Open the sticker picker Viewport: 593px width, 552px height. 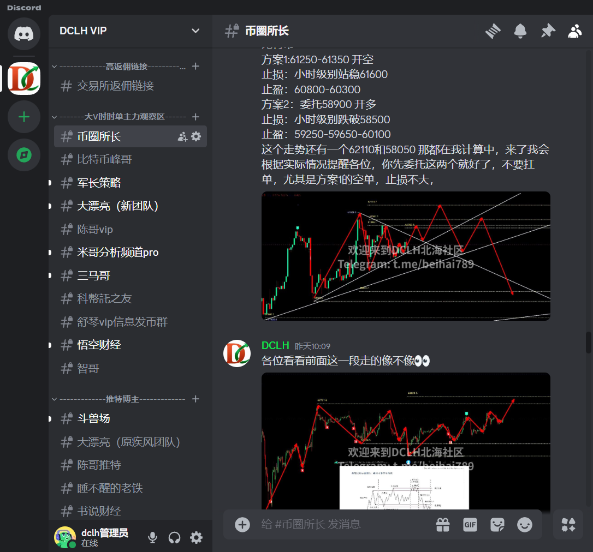pyautogui.click(x=497, y=525)
